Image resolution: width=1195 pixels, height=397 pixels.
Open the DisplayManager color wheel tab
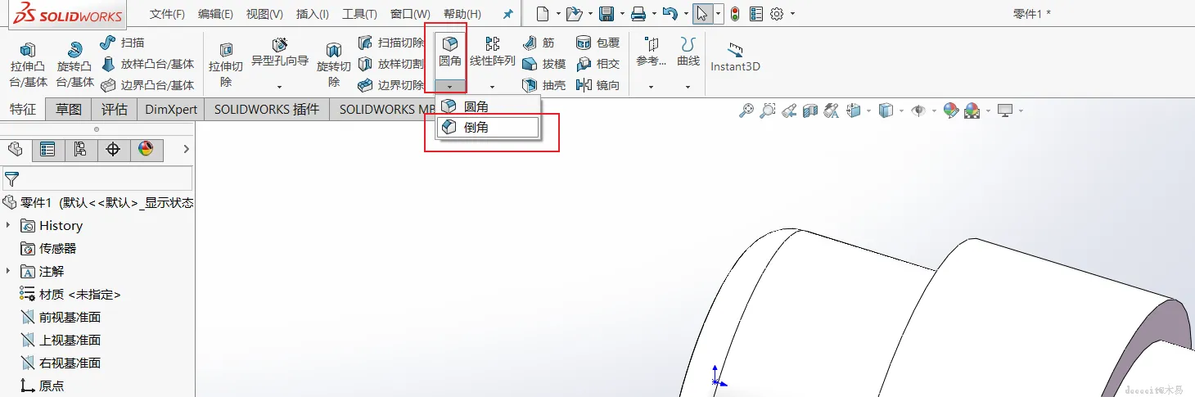[x=146, y=149]
